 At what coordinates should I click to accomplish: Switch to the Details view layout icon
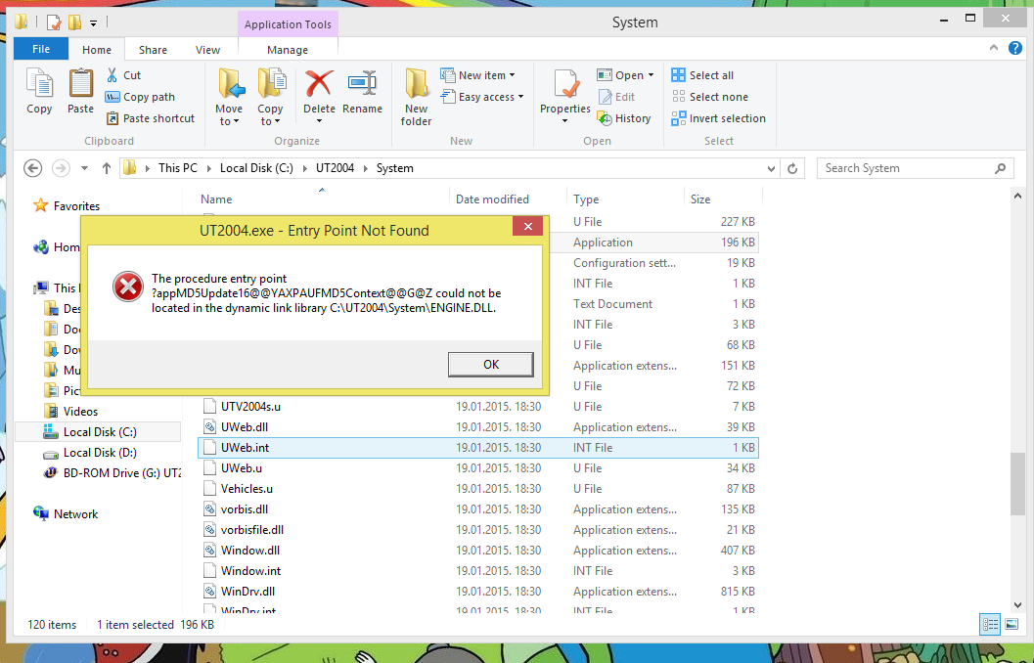(x=991, y=624)
